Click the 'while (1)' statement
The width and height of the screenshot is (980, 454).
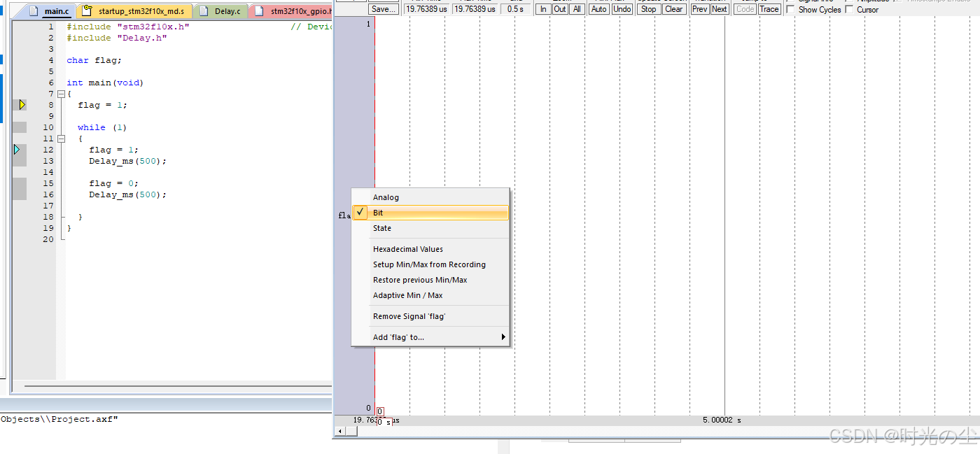click(x=101, y=127)
